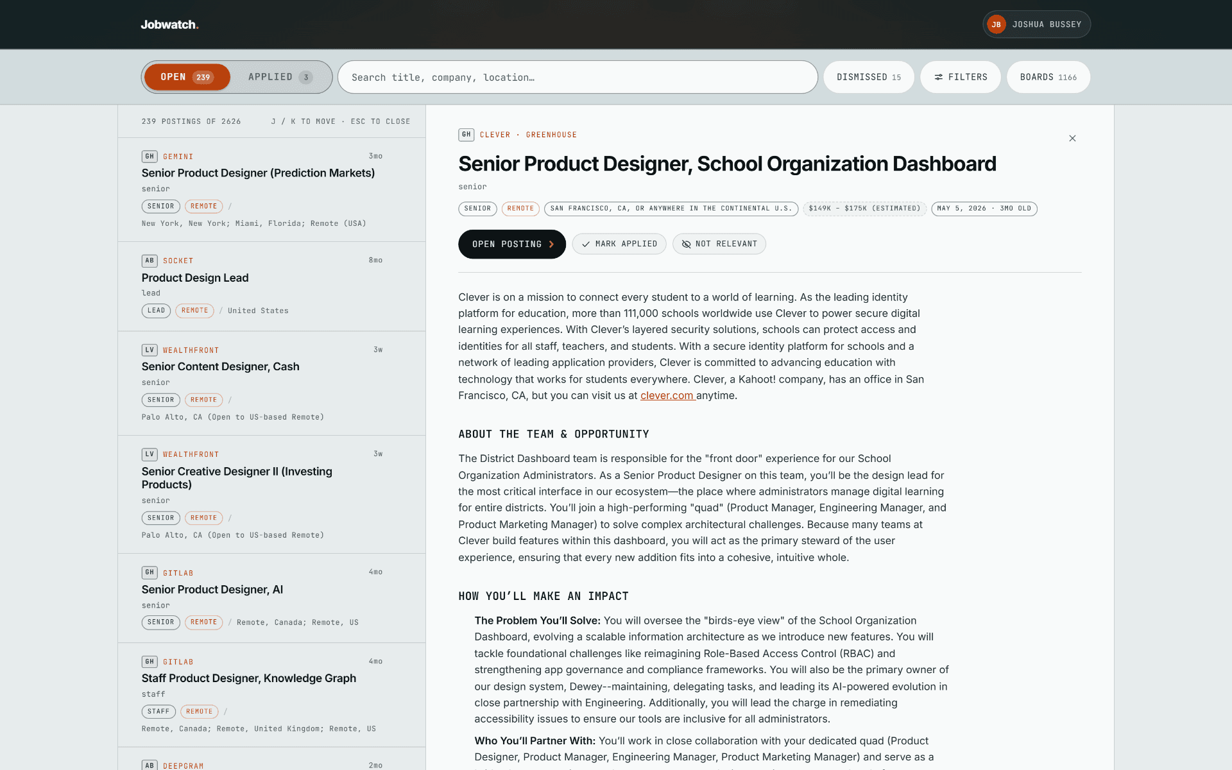Select Product Design Lead posting
1232x770 pixels.
tap(271, 286)
